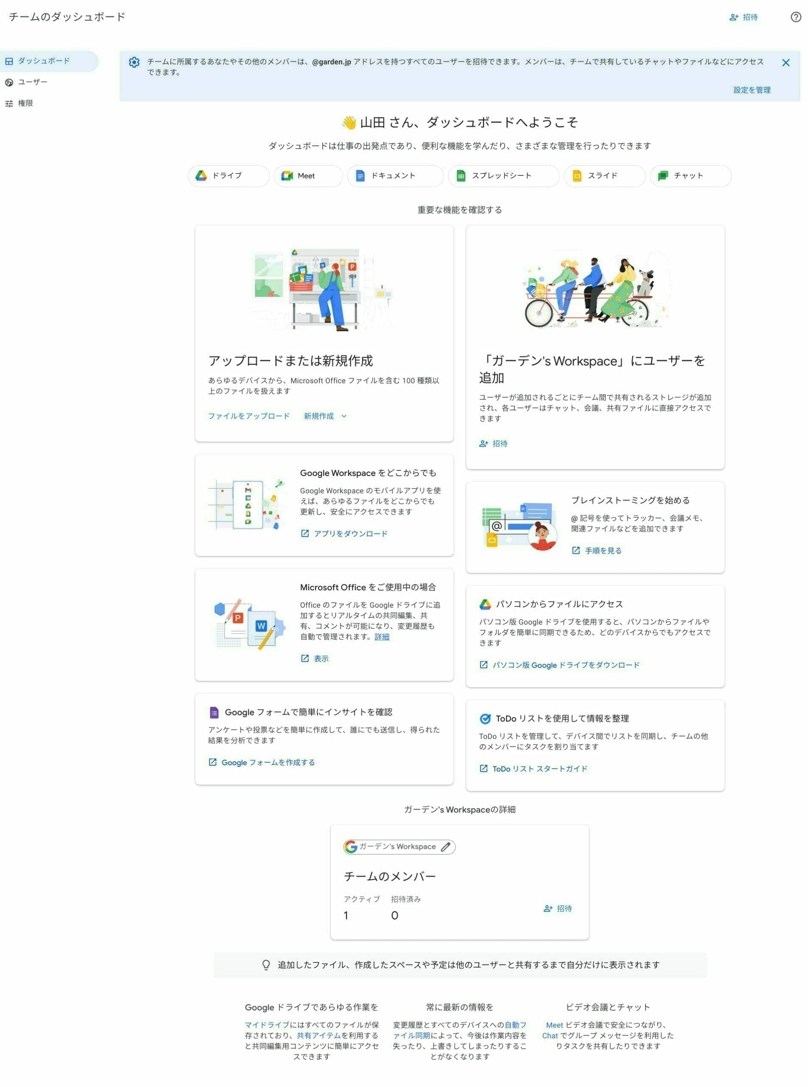Open the help icon at top right
The height and width of the screenshot is (1087, 808).
[x=796, y=17]
